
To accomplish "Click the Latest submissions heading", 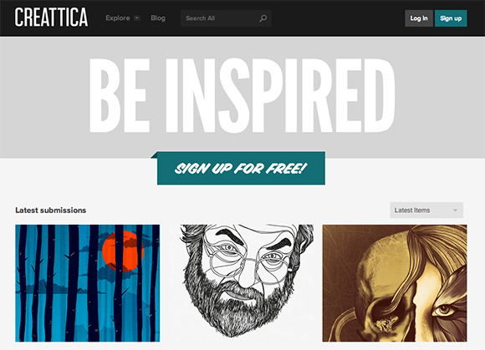I will pos(51,211).
